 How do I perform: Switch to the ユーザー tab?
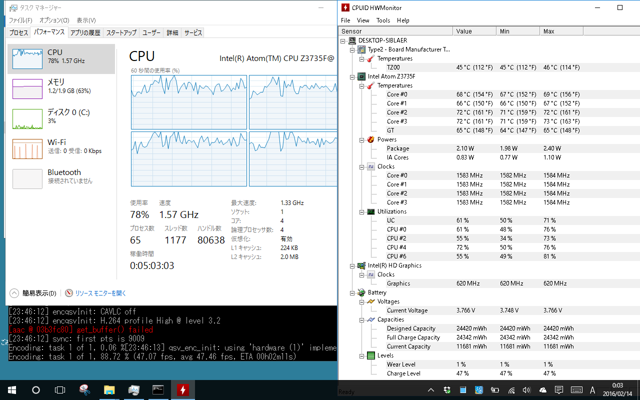tap(151, 32)
